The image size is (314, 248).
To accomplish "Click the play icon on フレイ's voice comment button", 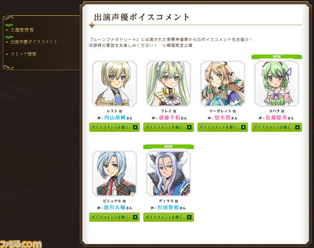I will coord(189,127).
